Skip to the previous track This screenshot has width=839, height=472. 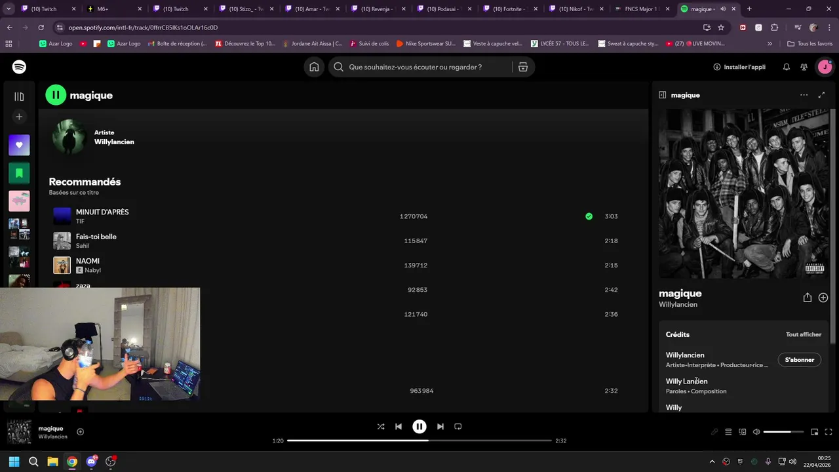pyautogui.click(x=399, y=426)
